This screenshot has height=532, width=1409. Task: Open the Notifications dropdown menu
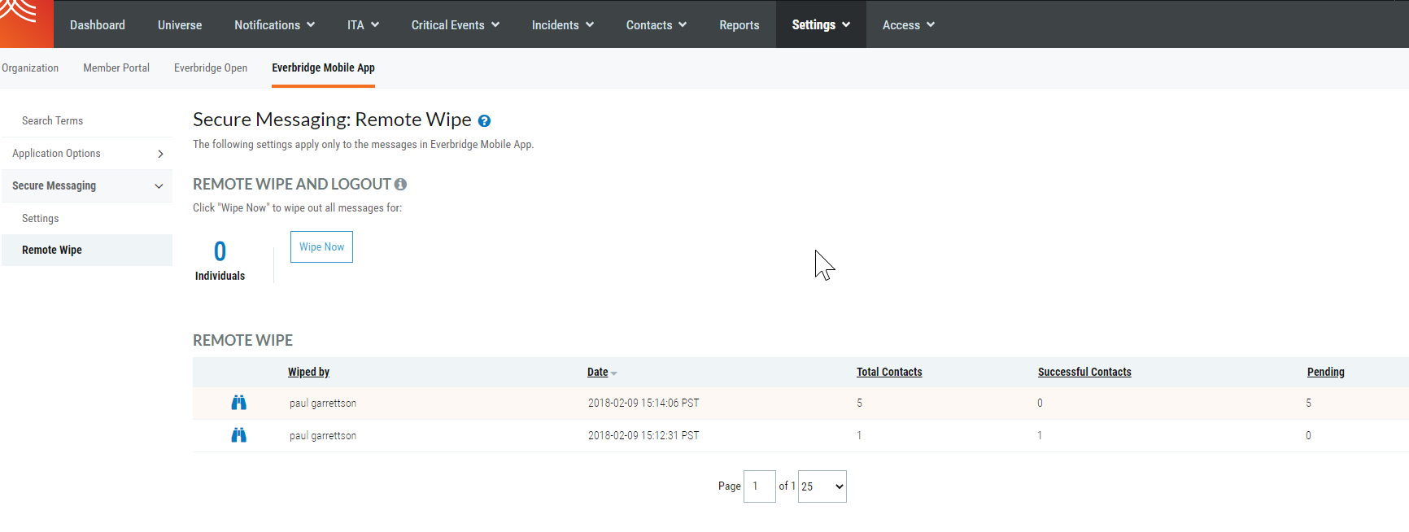(x=274, y=25)
